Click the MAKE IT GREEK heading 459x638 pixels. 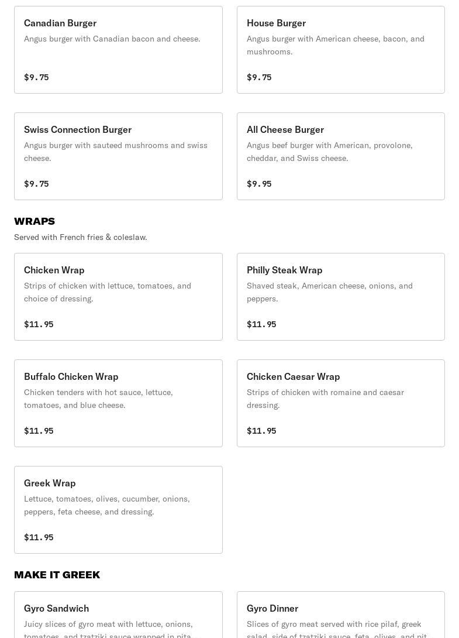57,575
